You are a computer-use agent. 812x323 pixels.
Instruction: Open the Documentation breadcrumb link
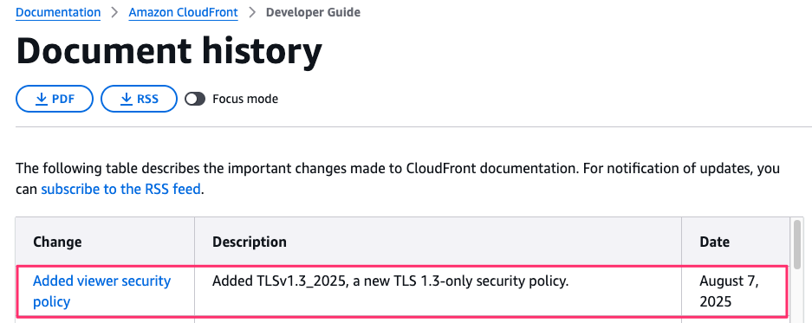58,12
